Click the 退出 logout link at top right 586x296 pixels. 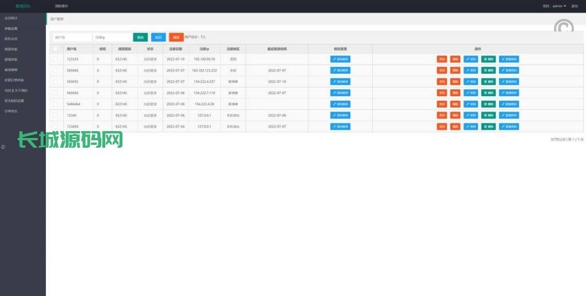click(x=575, y=6)
